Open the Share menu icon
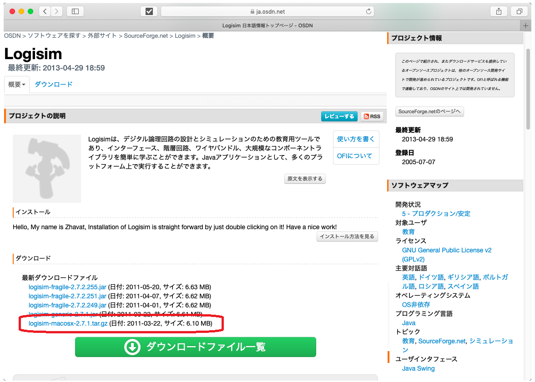Viewport: 535px width, 382px height. tap(499, 11)
